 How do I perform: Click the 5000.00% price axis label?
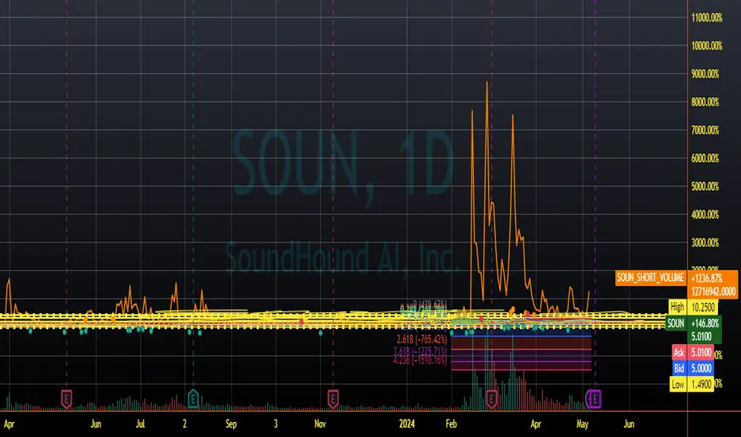point(705,187)
